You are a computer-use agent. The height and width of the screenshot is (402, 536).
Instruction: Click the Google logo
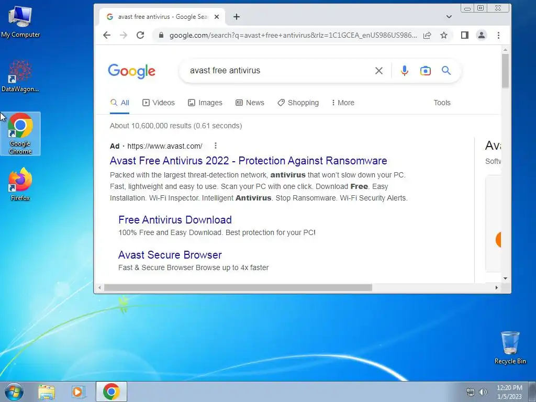tap(131, 71)
